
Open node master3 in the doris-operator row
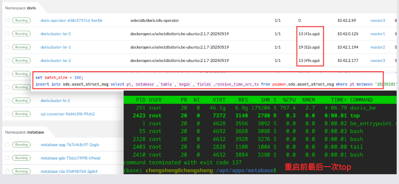pos(378,20)
